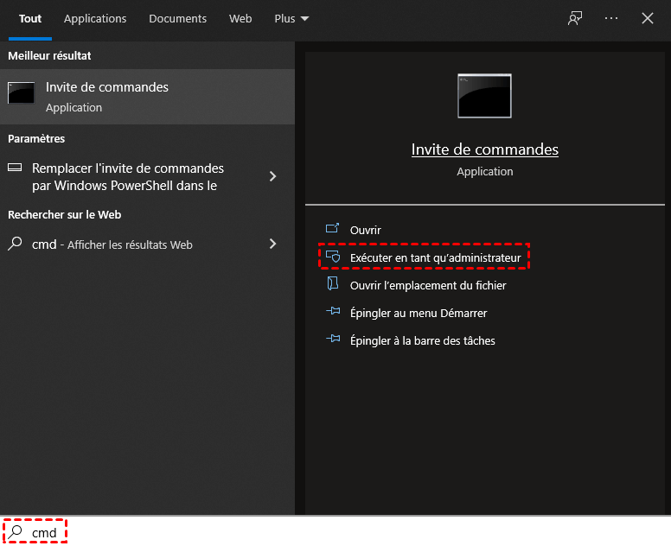Screen dimensions: 671x546
Task: Click the pin to taskbar icon
Action: pyautogui.click(x=333, y=340)
